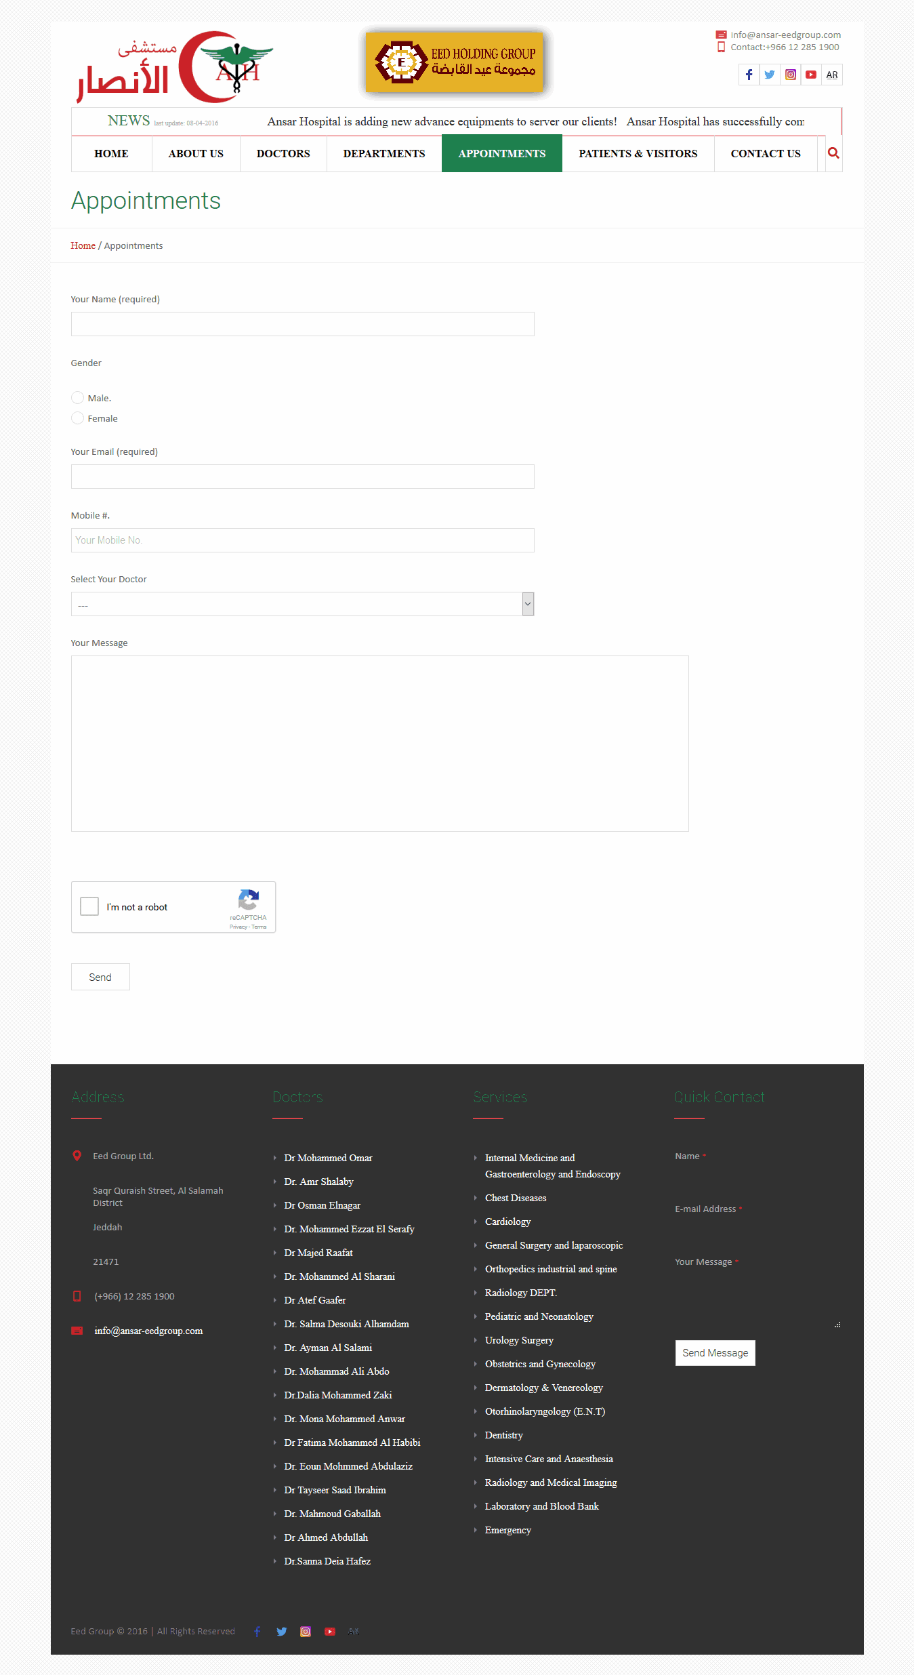Open the YouTube icon in the header
This screenshot has height=1675, width=914.
(x=811, y=75)
